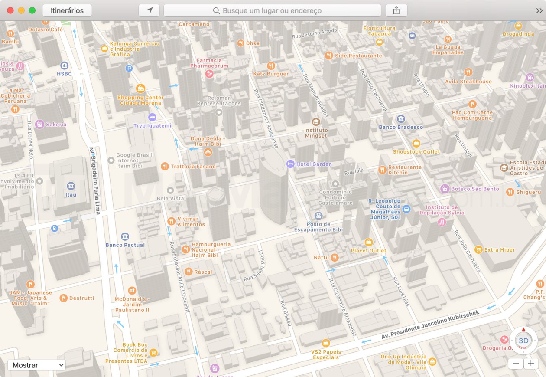
Task: Select the Restaurante Kitchin pin
Action: click(382, 170)
